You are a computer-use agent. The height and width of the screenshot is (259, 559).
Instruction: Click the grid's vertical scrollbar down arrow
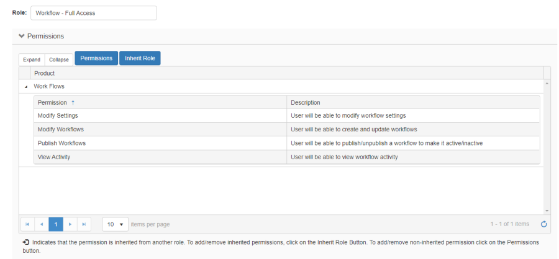point(547,211)
